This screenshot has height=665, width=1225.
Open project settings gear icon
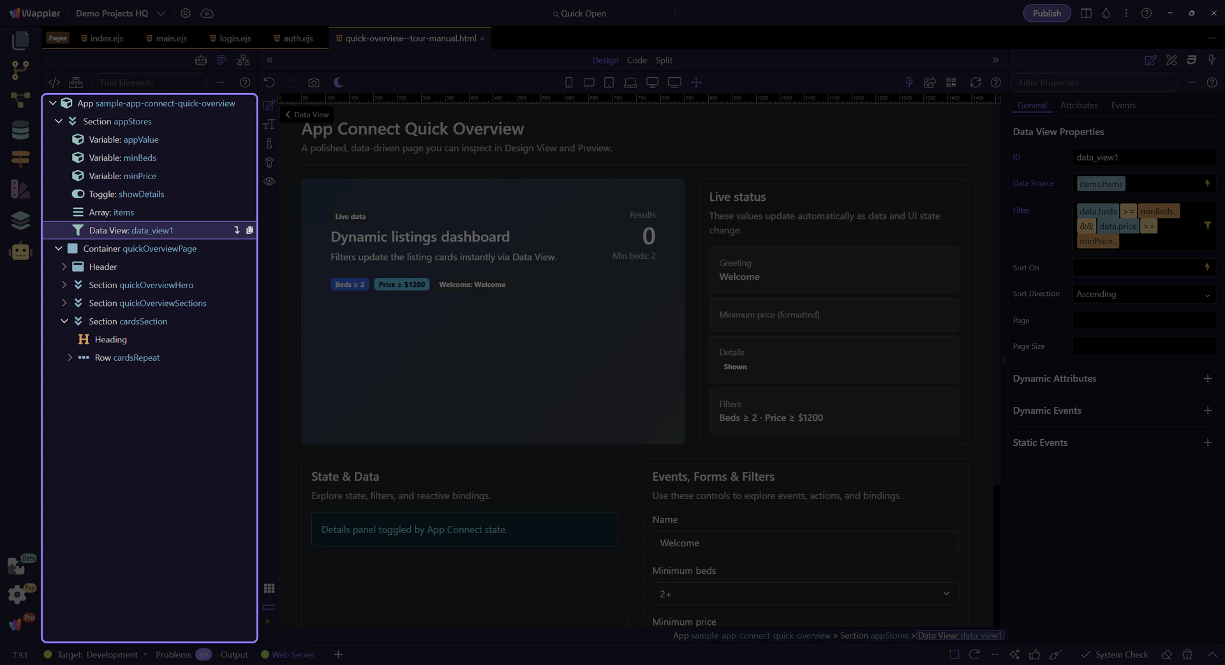186,13
